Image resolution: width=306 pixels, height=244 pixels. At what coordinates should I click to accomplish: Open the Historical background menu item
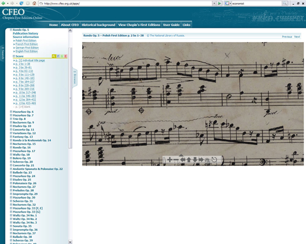pyautogui.click(x=98, y=24)
